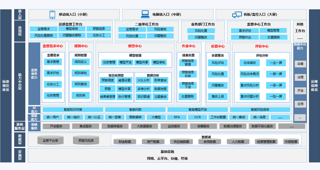Click the 预警信息 box in 总部监管工作台
This screenshot has height=170, width=320.
(x=99, y=29)
